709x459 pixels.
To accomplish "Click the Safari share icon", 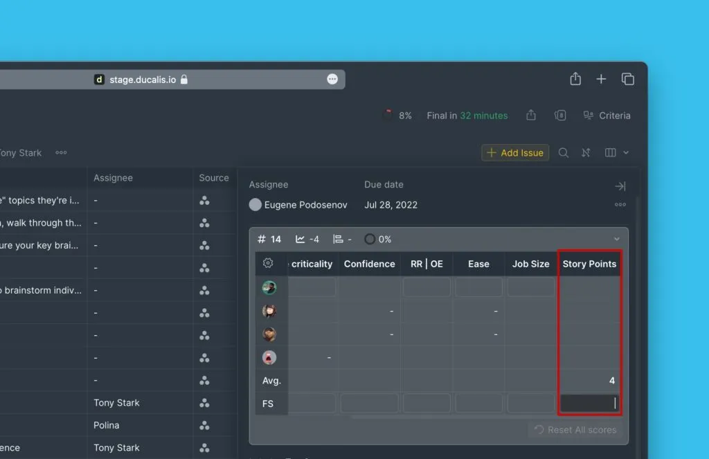I will [x=575, y=79].
